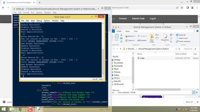Open Move to dropdown in Explorer

(130, 36)
